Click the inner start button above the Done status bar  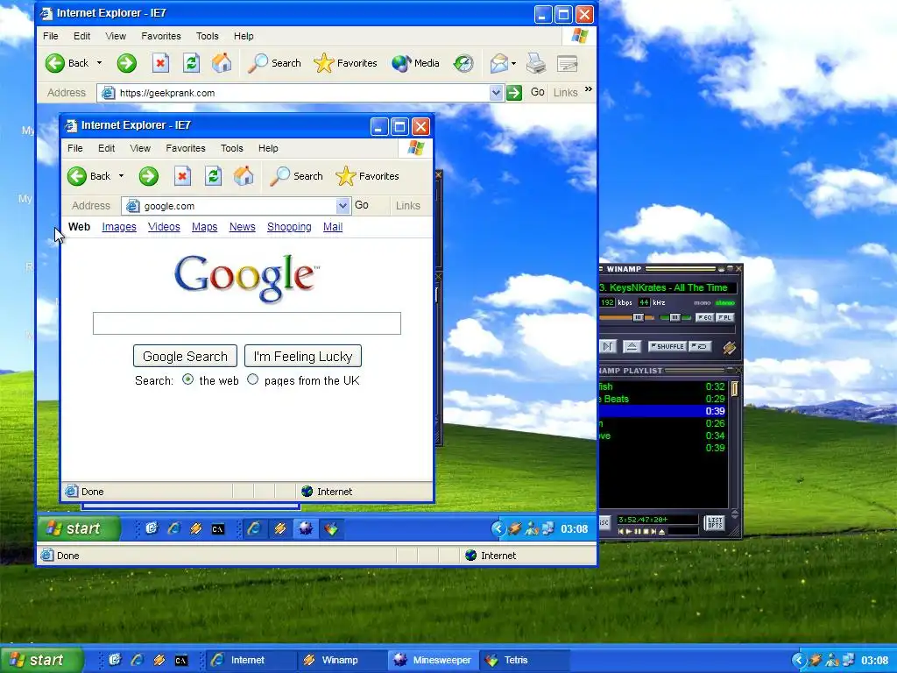(x=79, y=528)
